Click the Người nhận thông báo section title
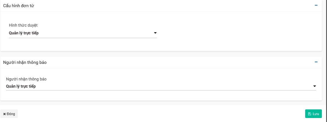 (x=25, y=62)
